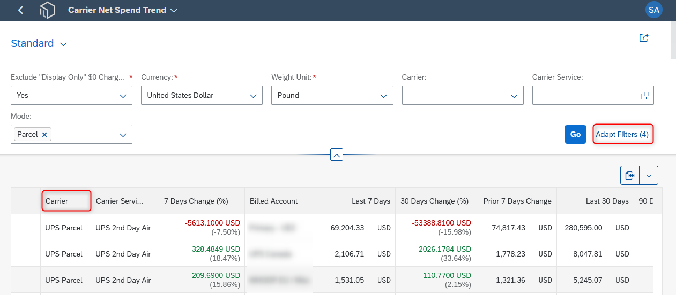The width and height of the screenshot is (676, 295).
Task: Open the app logo cube icon
Action: [47, 10]
